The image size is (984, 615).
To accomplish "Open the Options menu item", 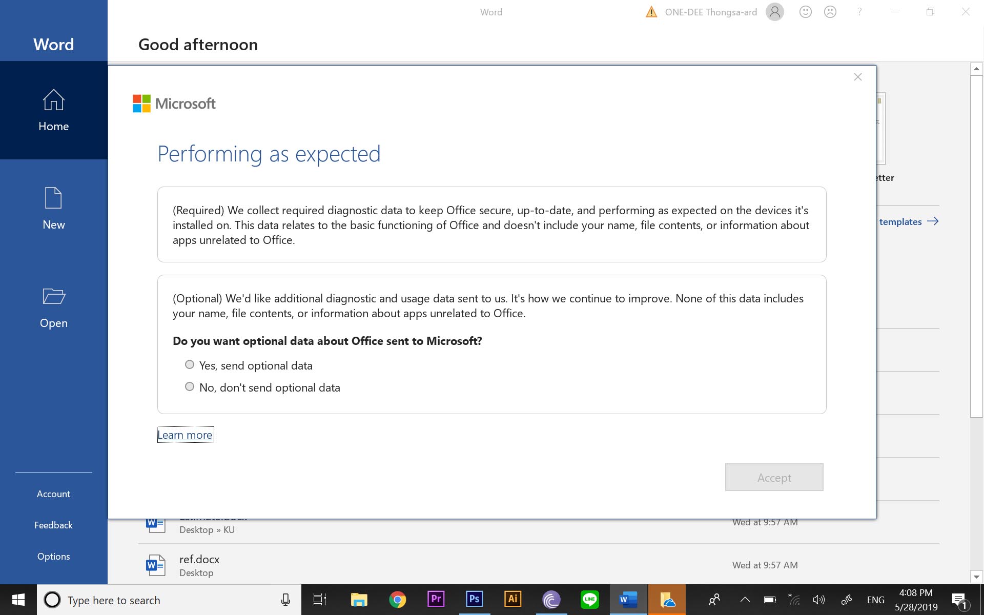I will point(53,556).
